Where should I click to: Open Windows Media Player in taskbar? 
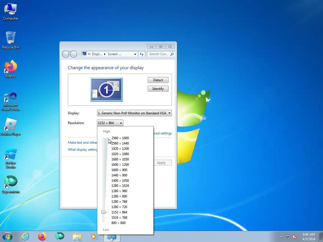click(x=94, y=237)
